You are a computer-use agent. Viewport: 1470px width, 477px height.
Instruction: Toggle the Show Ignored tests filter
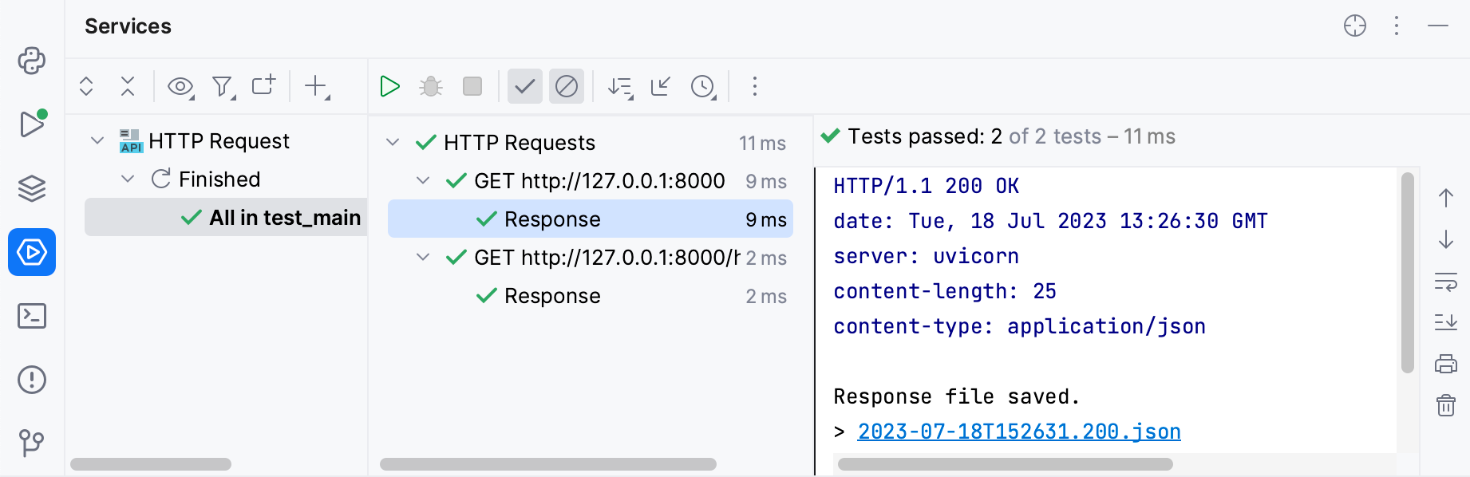(x=567, y=86)
